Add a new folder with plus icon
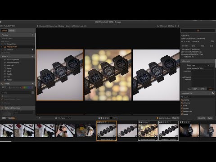The image size is (216, 162). [x=32, y=35]
